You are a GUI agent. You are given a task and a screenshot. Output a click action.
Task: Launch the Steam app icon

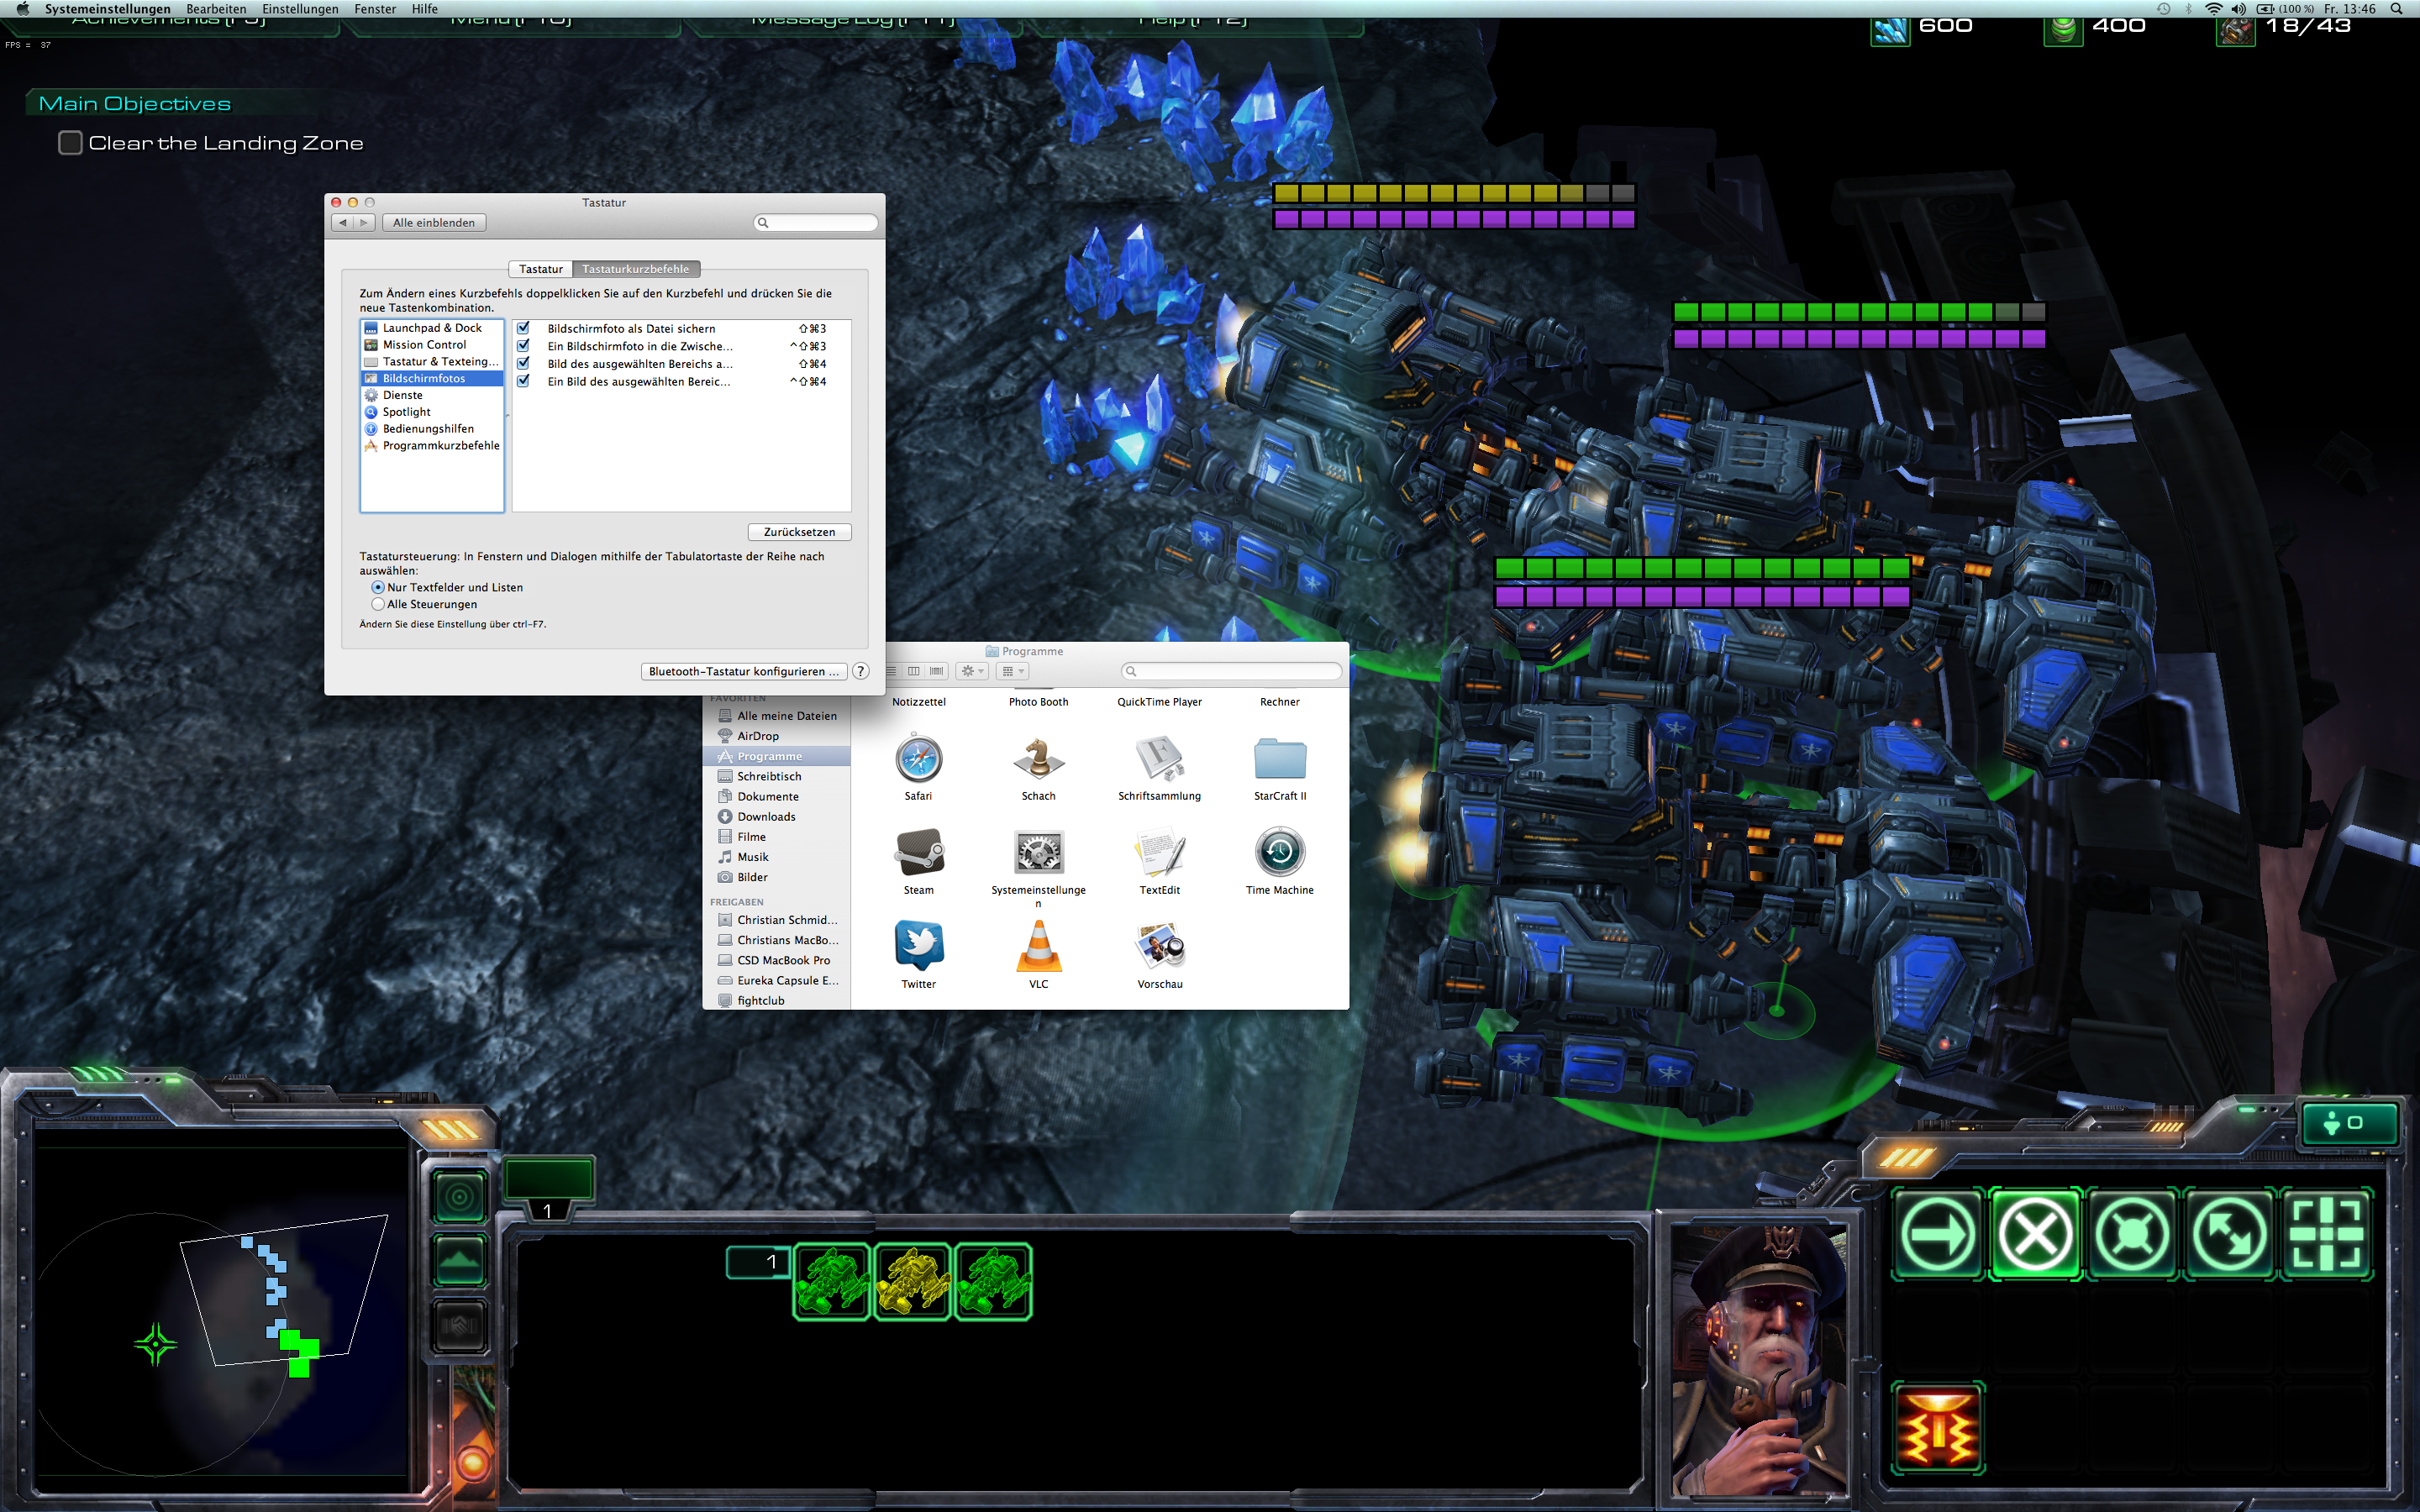click(919, 853)
